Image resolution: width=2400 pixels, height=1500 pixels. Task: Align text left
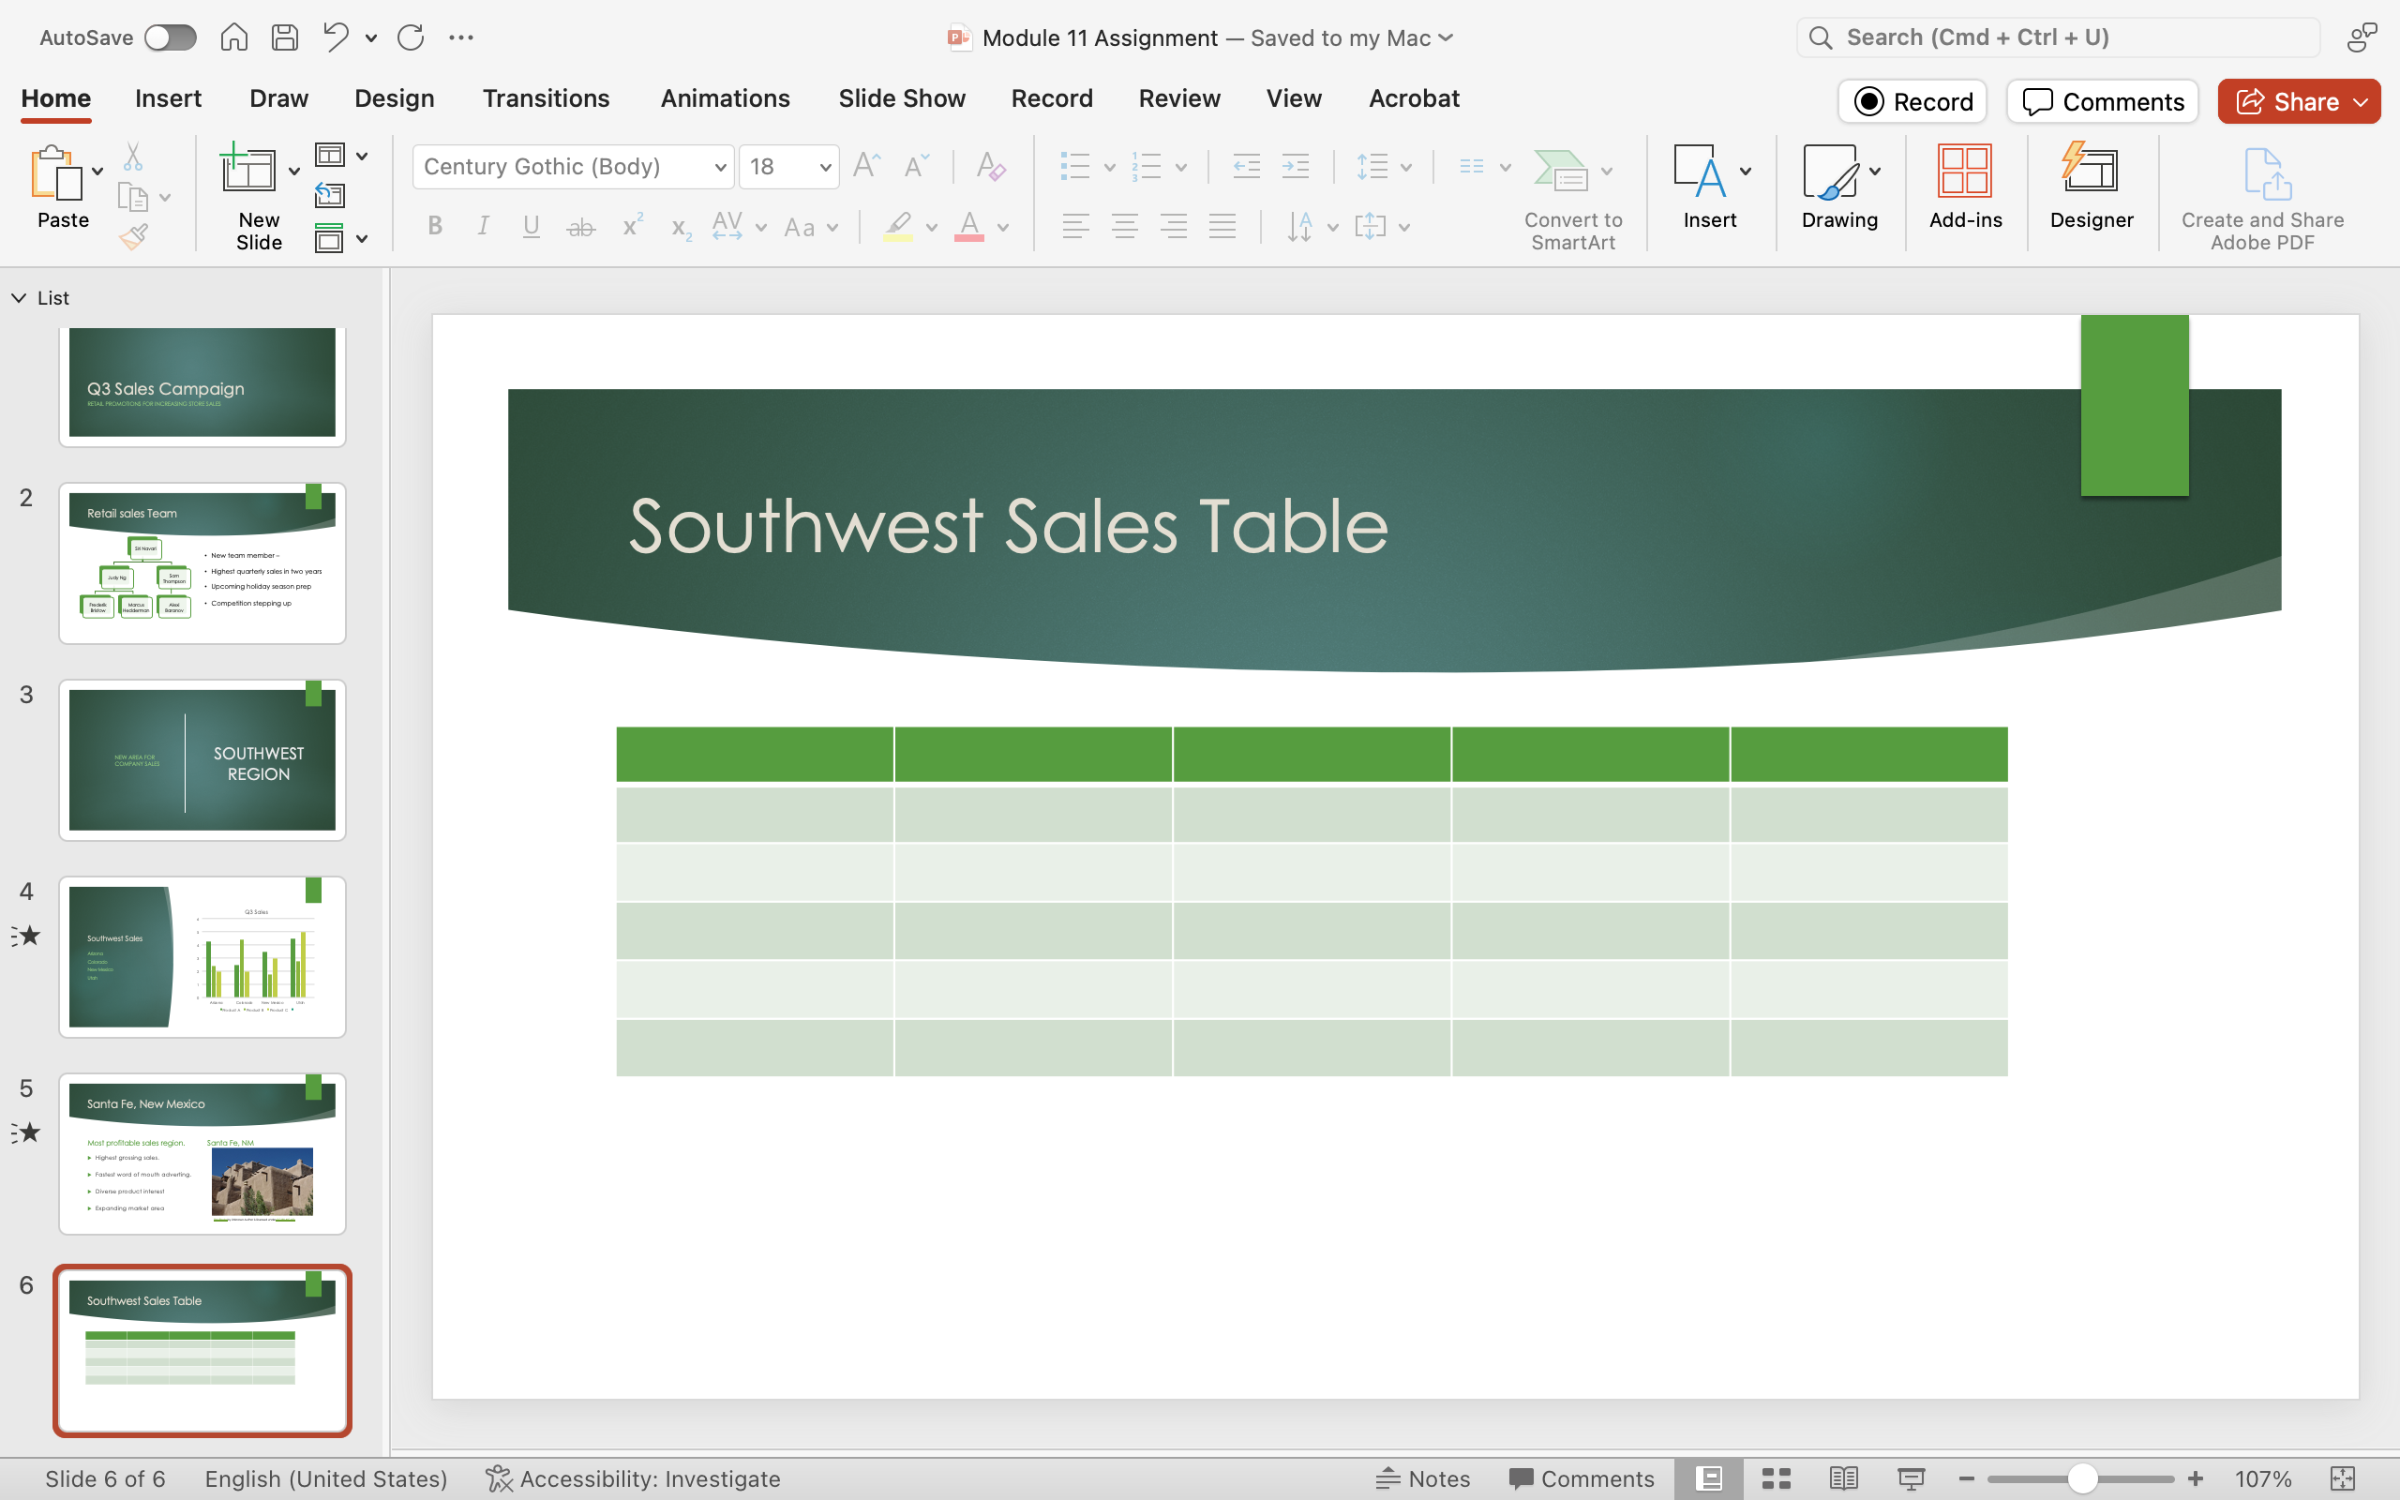coord(1076,226)
